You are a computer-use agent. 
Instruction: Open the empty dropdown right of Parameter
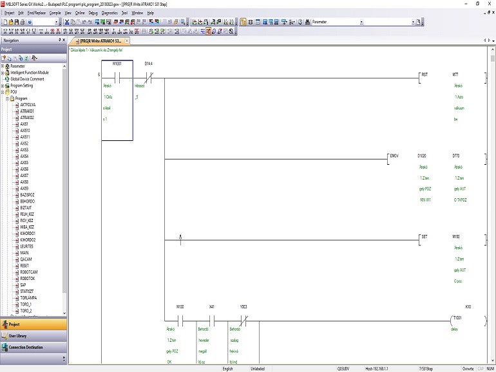[413, 22]
